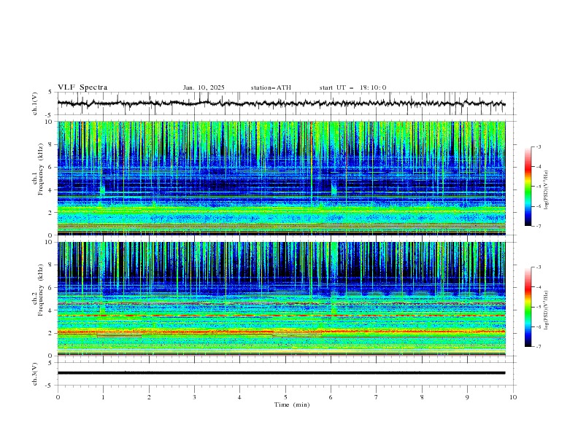Click the ch.3 flat waveform trace
Viewport: 578px width, 446px height.
[281, 373]
